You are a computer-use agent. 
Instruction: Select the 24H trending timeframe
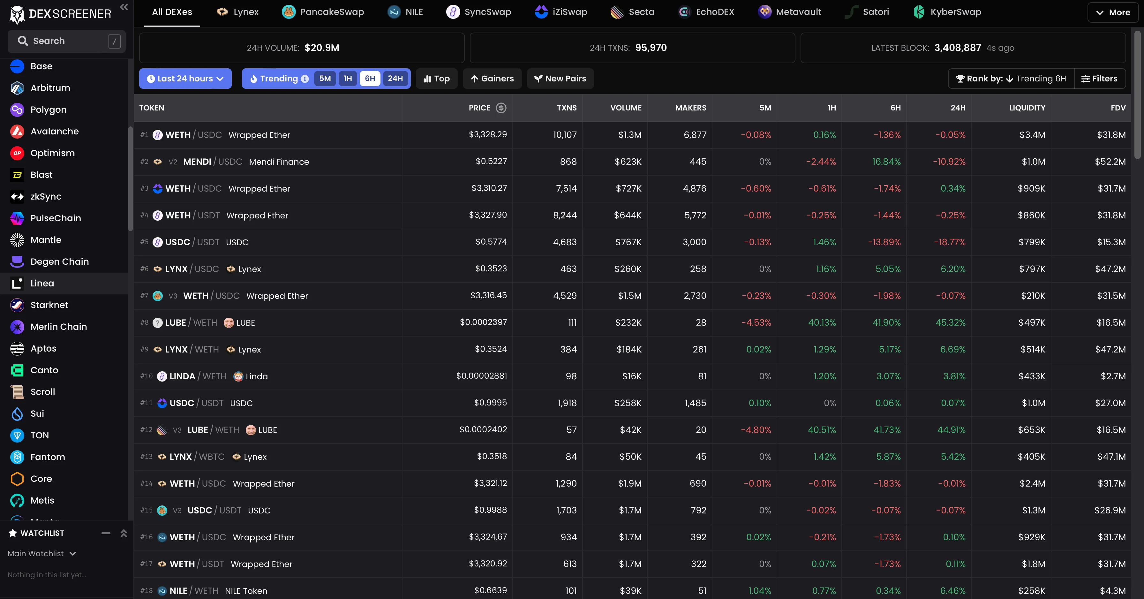(395, 79)
